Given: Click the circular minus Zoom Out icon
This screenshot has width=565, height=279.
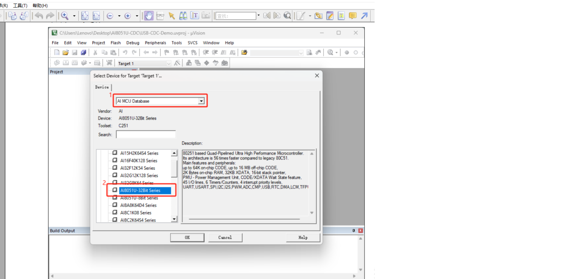Looking at the screenshot, I should pos(110,16).
